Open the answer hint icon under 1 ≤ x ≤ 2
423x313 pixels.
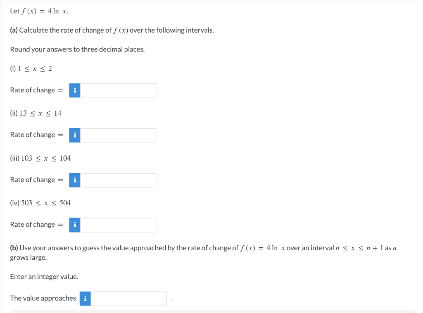click(x=74, y=90)
